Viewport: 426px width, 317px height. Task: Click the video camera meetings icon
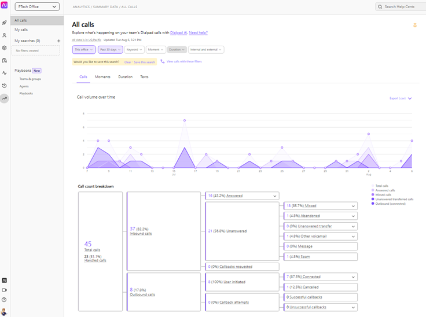(5, 290)
